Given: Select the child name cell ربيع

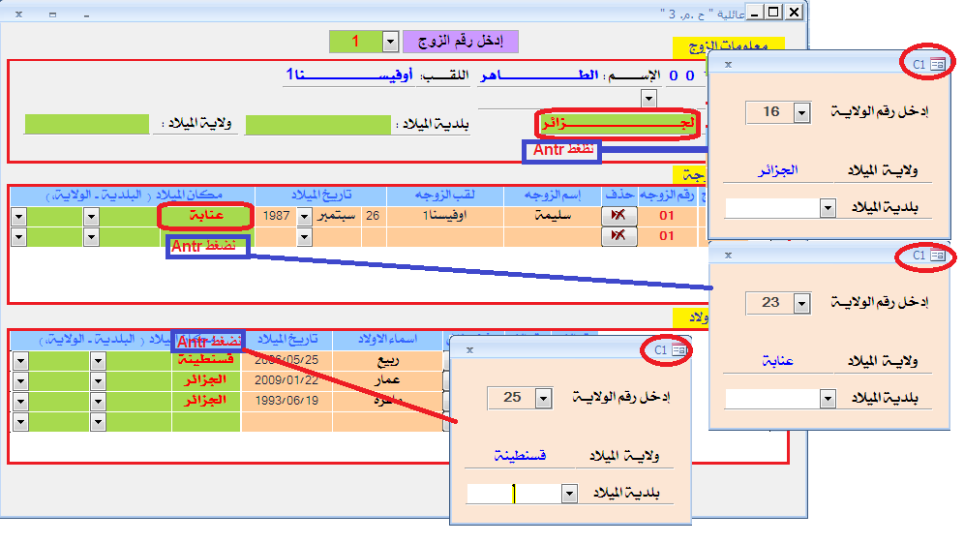Looking at the screenshot, I should coord(386,361).
